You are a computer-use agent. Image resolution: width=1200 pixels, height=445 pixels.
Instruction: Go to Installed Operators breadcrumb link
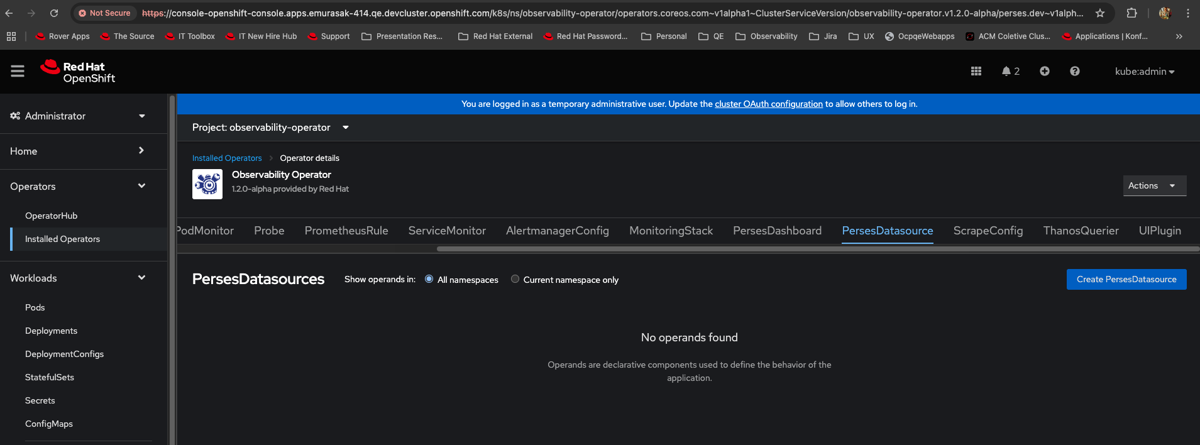tap(227, 158)
